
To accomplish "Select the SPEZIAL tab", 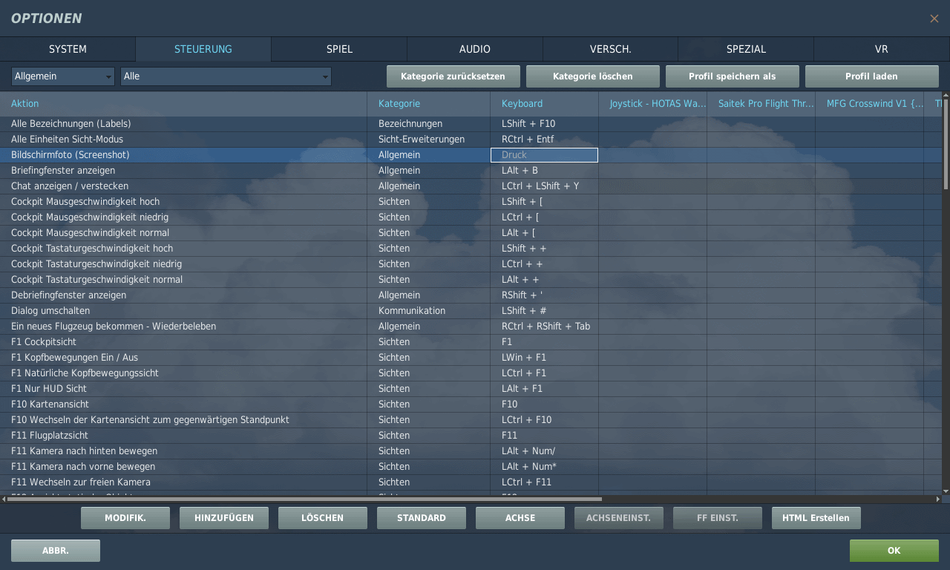I will pyautogui.click(x=745, y=49).
